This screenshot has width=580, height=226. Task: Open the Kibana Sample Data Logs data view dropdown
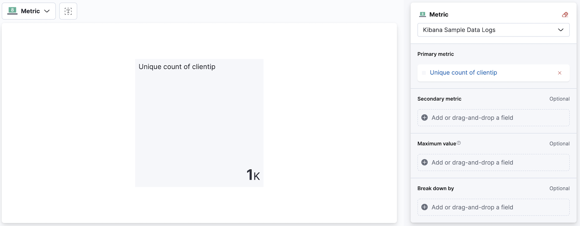(x=493, y=30)
